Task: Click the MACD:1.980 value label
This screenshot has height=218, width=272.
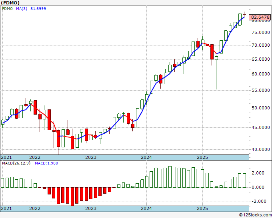Action: point(46,163)
